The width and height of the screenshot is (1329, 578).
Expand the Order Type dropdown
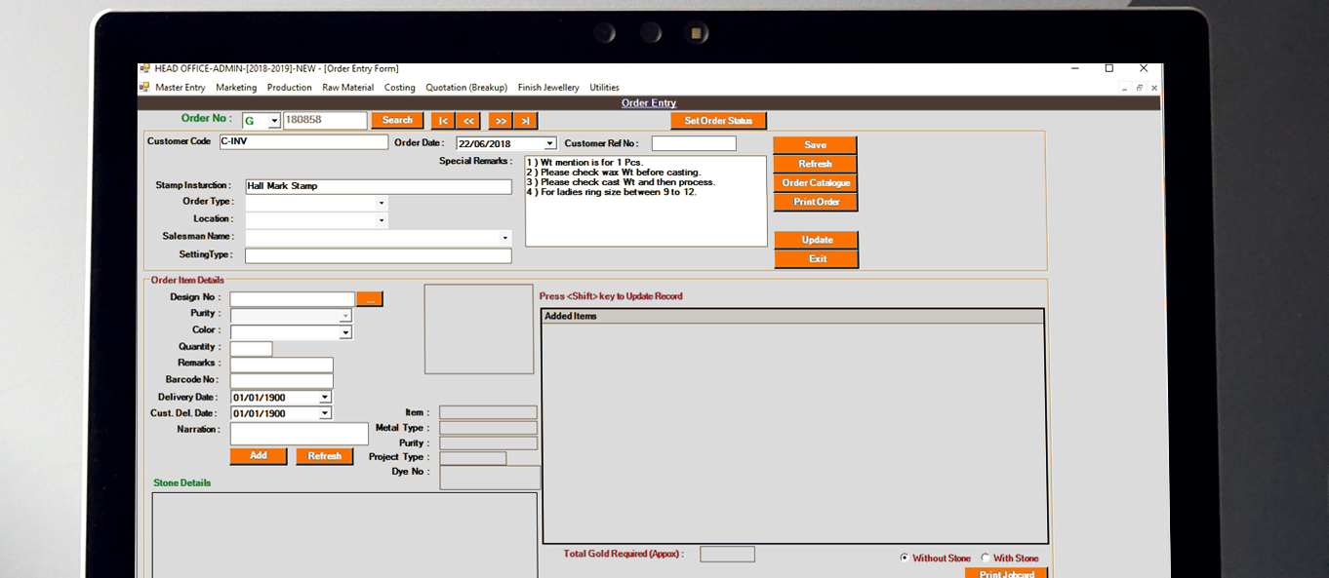[x=381, y=203]
